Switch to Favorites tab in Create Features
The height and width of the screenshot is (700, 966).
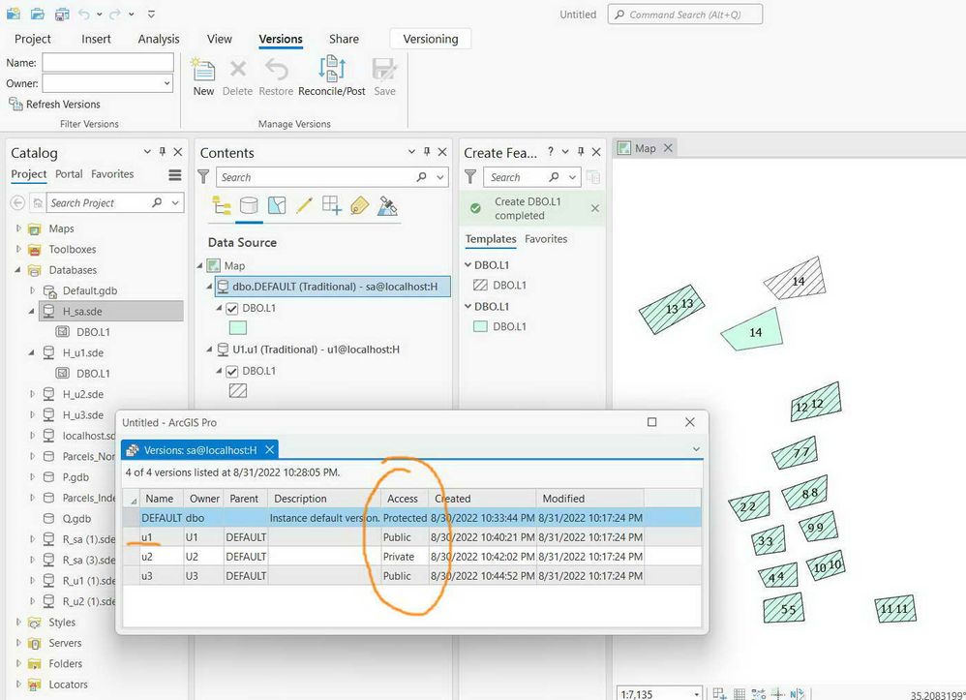tap(546, 238)
